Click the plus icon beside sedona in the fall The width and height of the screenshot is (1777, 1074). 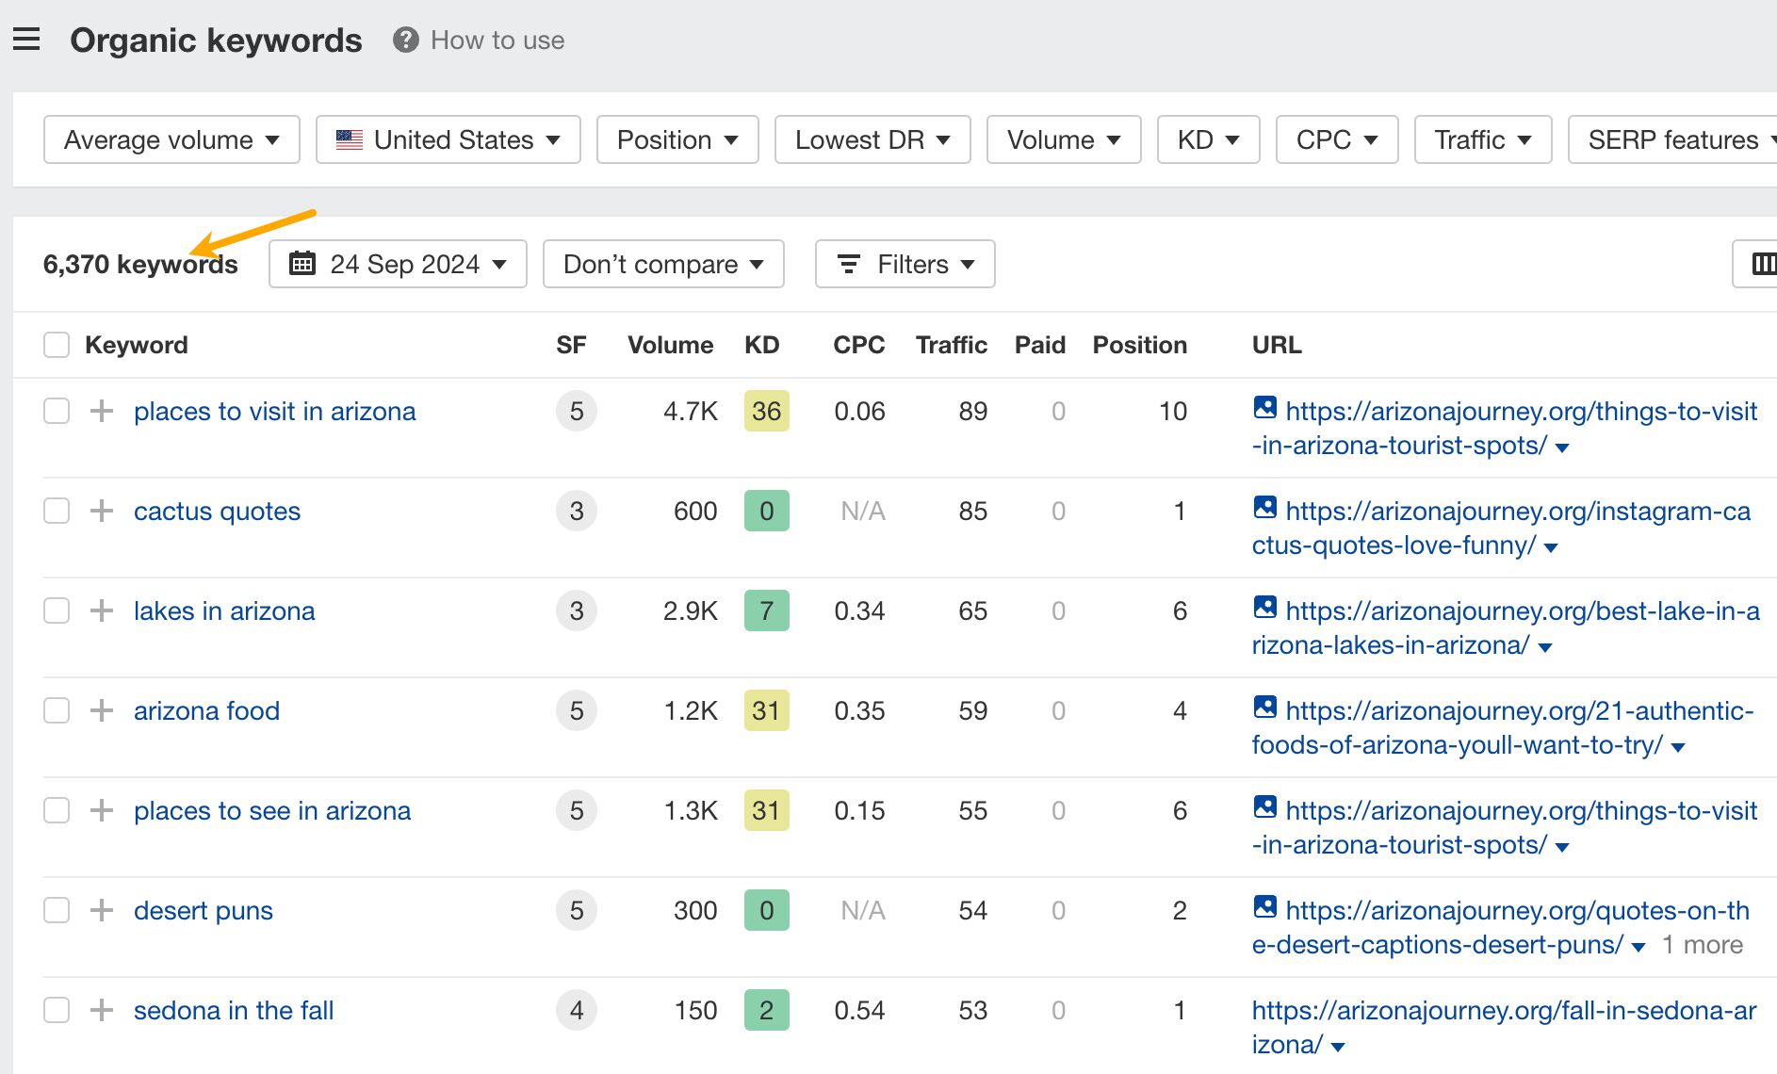(x=100, y=1010)
